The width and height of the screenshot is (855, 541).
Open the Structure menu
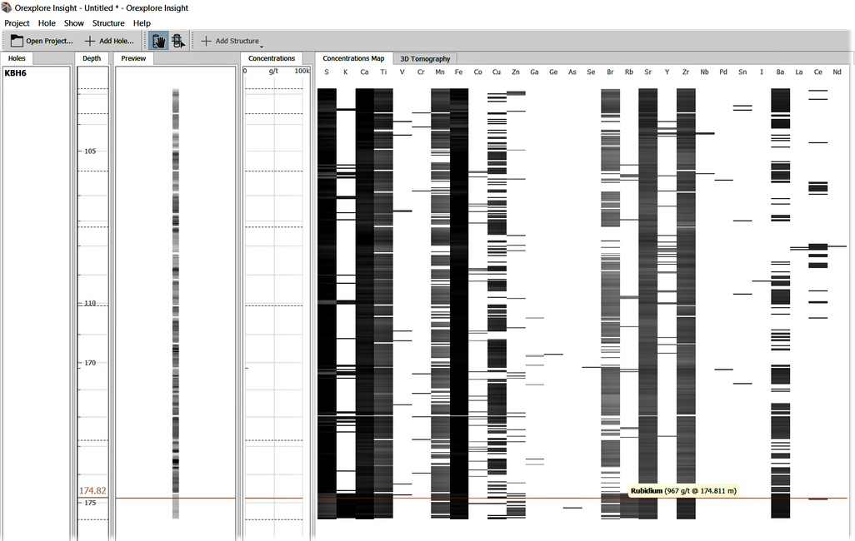pyautogui.click(x=108, y=22)
